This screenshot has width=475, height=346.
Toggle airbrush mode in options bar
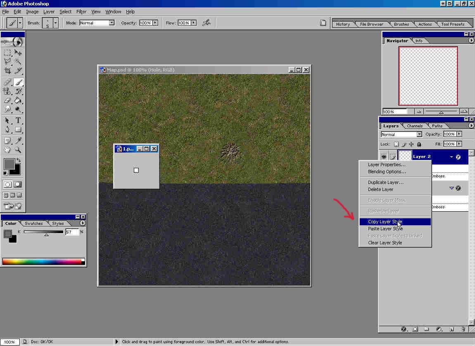(x=206, y=23)
